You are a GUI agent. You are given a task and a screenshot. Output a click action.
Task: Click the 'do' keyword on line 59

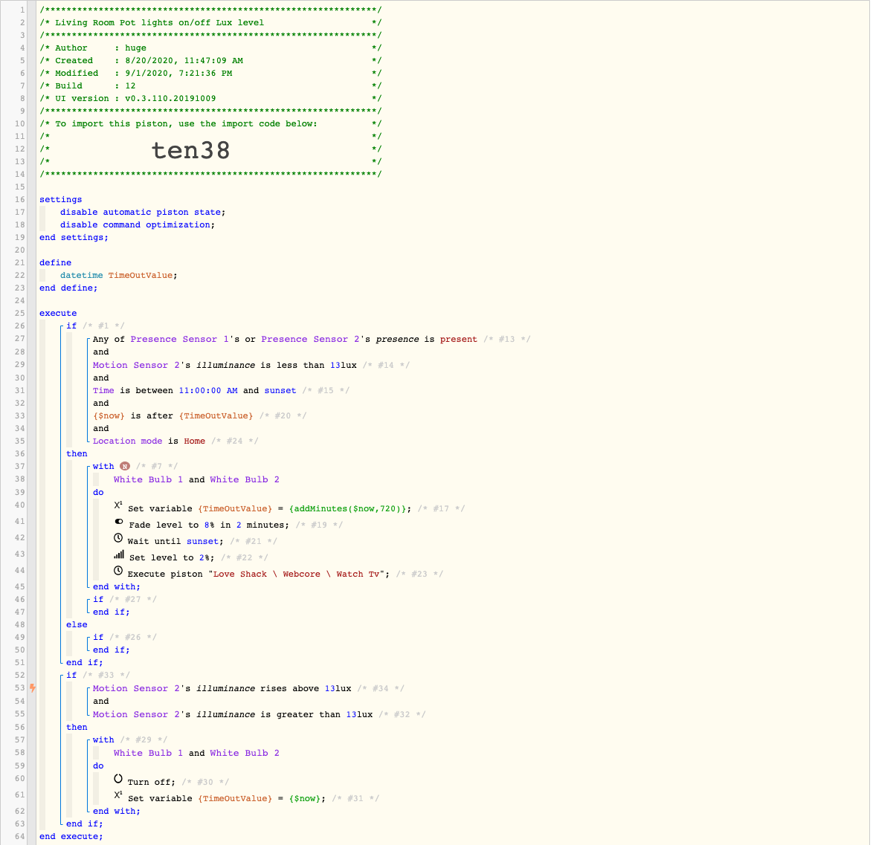point(98,765)
